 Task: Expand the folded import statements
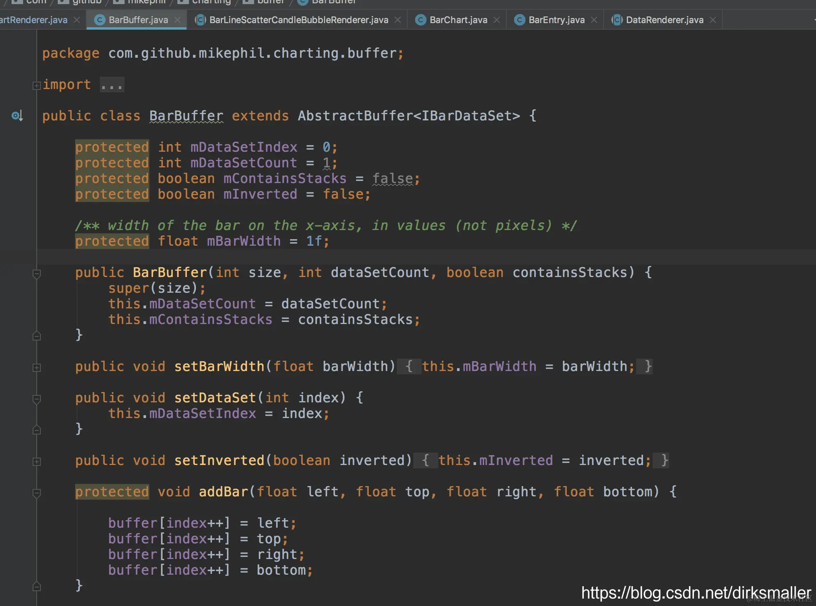click(x=36, y=85)
